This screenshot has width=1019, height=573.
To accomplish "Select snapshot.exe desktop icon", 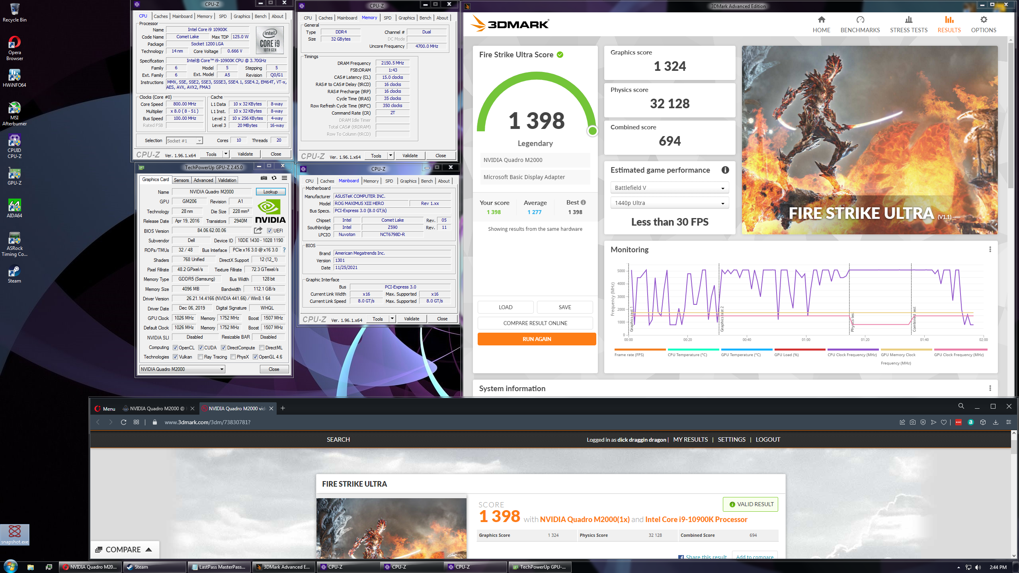I will (x=15, y=534).
